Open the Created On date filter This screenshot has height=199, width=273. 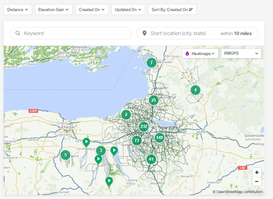coord(92,10)
